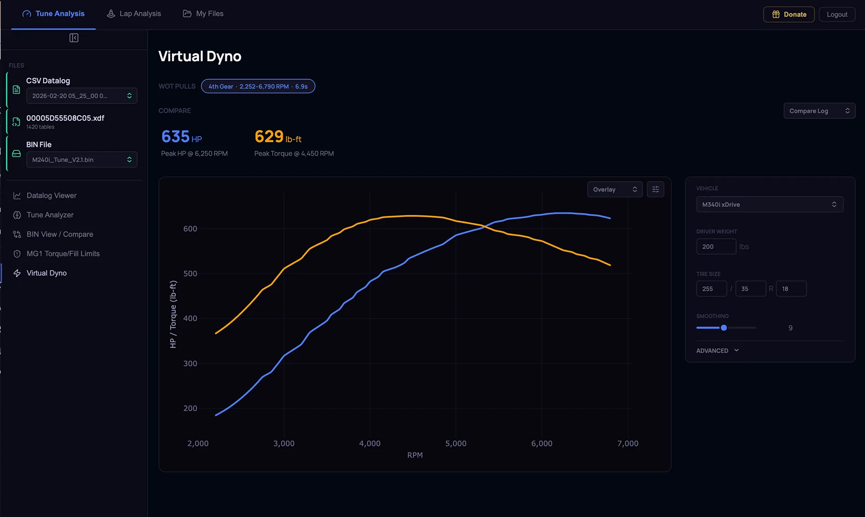
Task: Open the CSV Datalog file dropdown
Action: [82, 96]
